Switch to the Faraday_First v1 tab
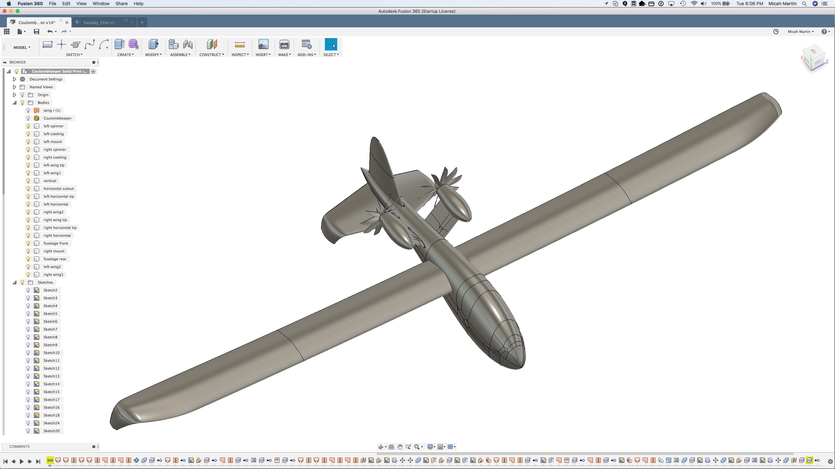 (99, 22)
